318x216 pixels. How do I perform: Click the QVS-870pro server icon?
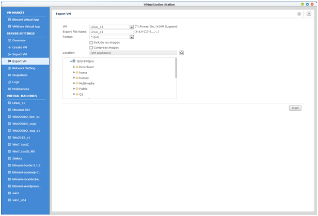[74, 61]
